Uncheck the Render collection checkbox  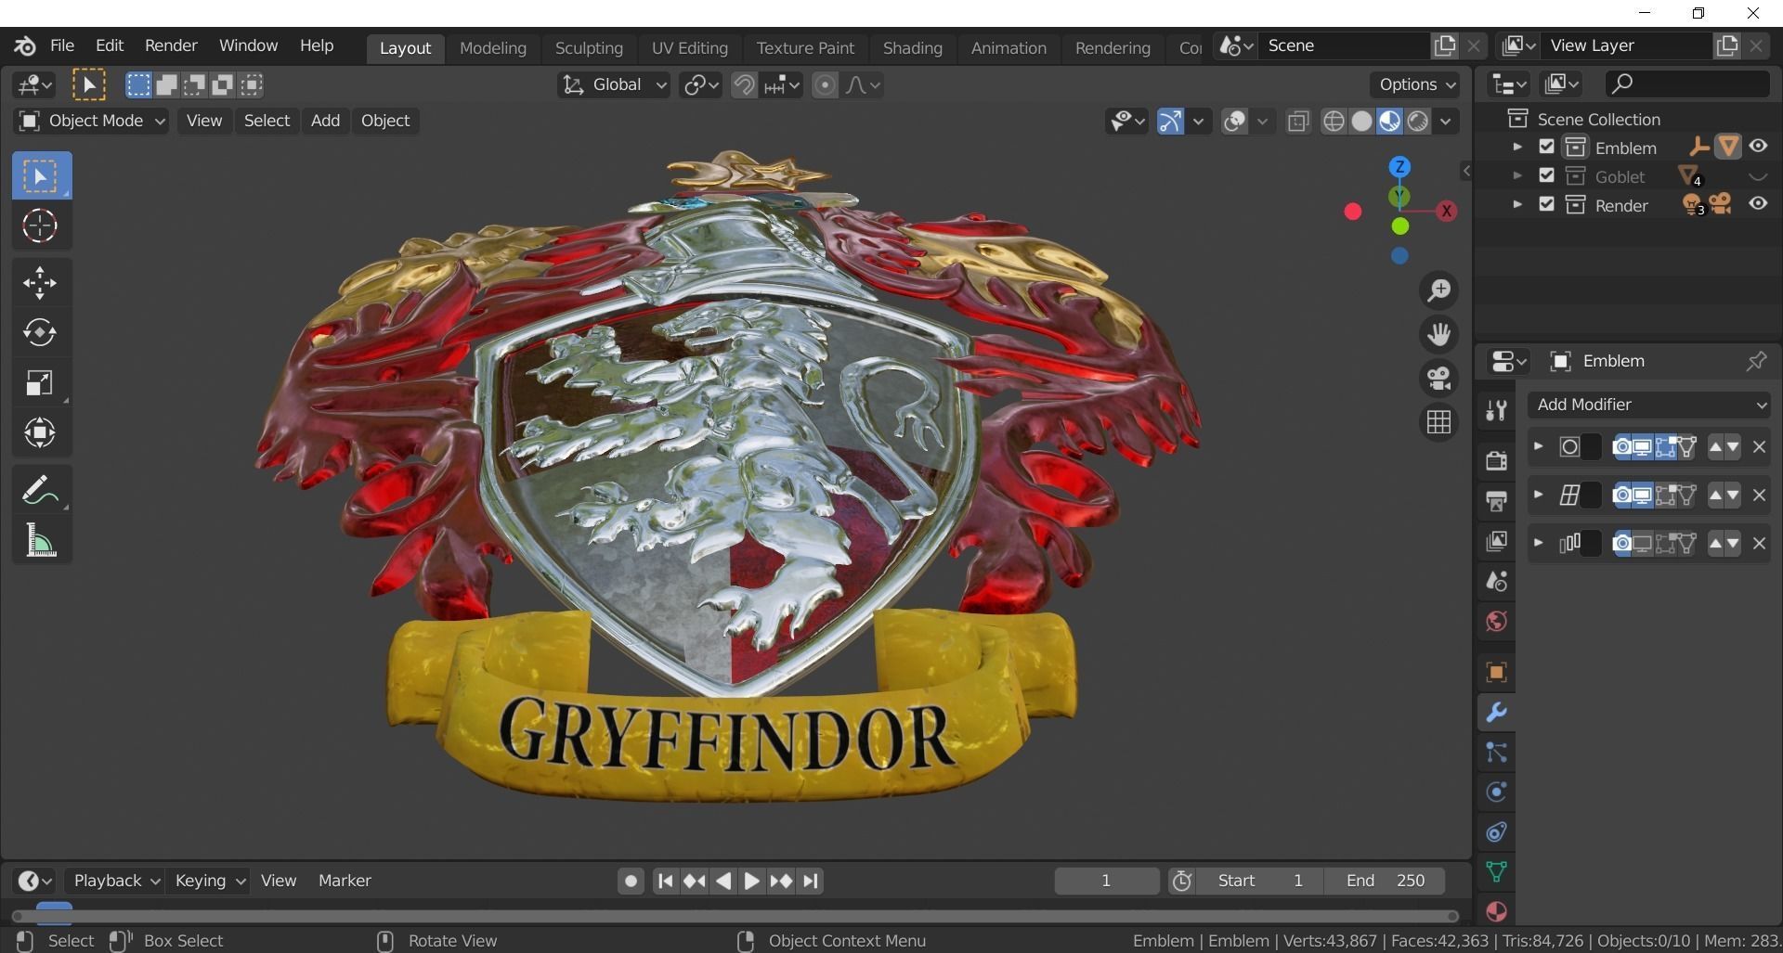click(x=1546, y=204)
